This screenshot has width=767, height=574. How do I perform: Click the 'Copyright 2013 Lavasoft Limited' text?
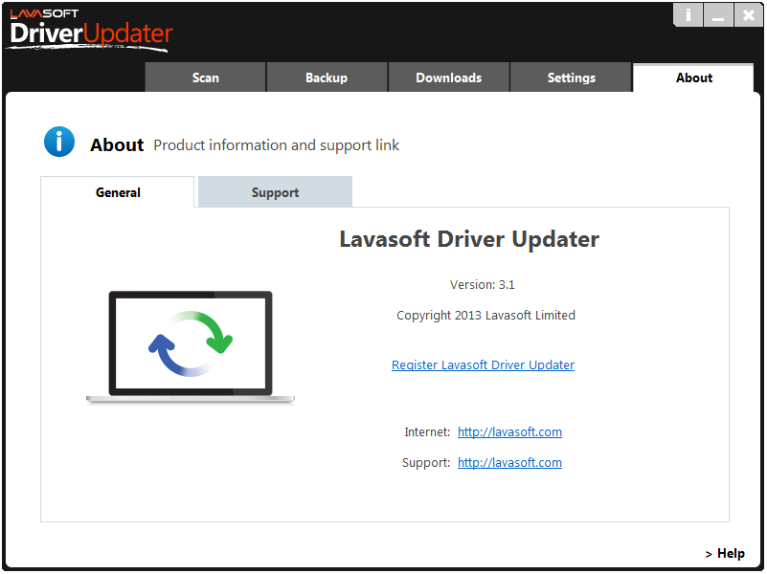coord(485,316)
